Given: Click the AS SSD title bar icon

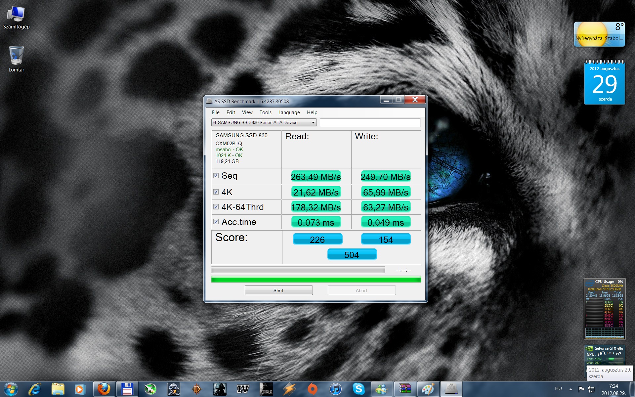Looking at the screenshot, I should [209, 101].
